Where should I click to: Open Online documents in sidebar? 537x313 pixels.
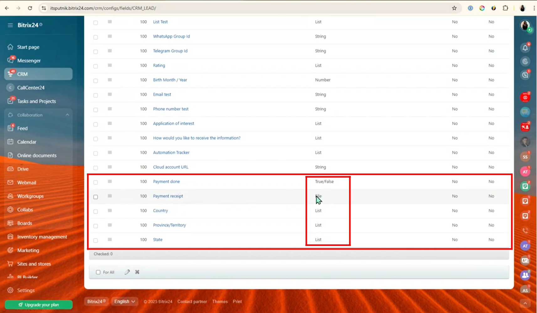(37, 155)
